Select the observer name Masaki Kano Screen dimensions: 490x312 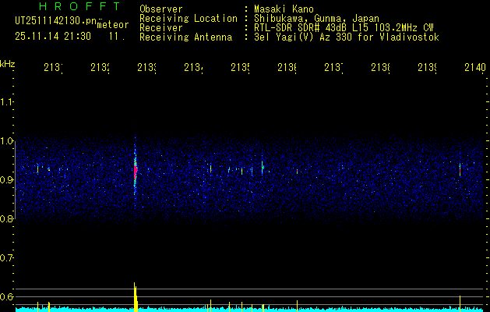(284, 9)
